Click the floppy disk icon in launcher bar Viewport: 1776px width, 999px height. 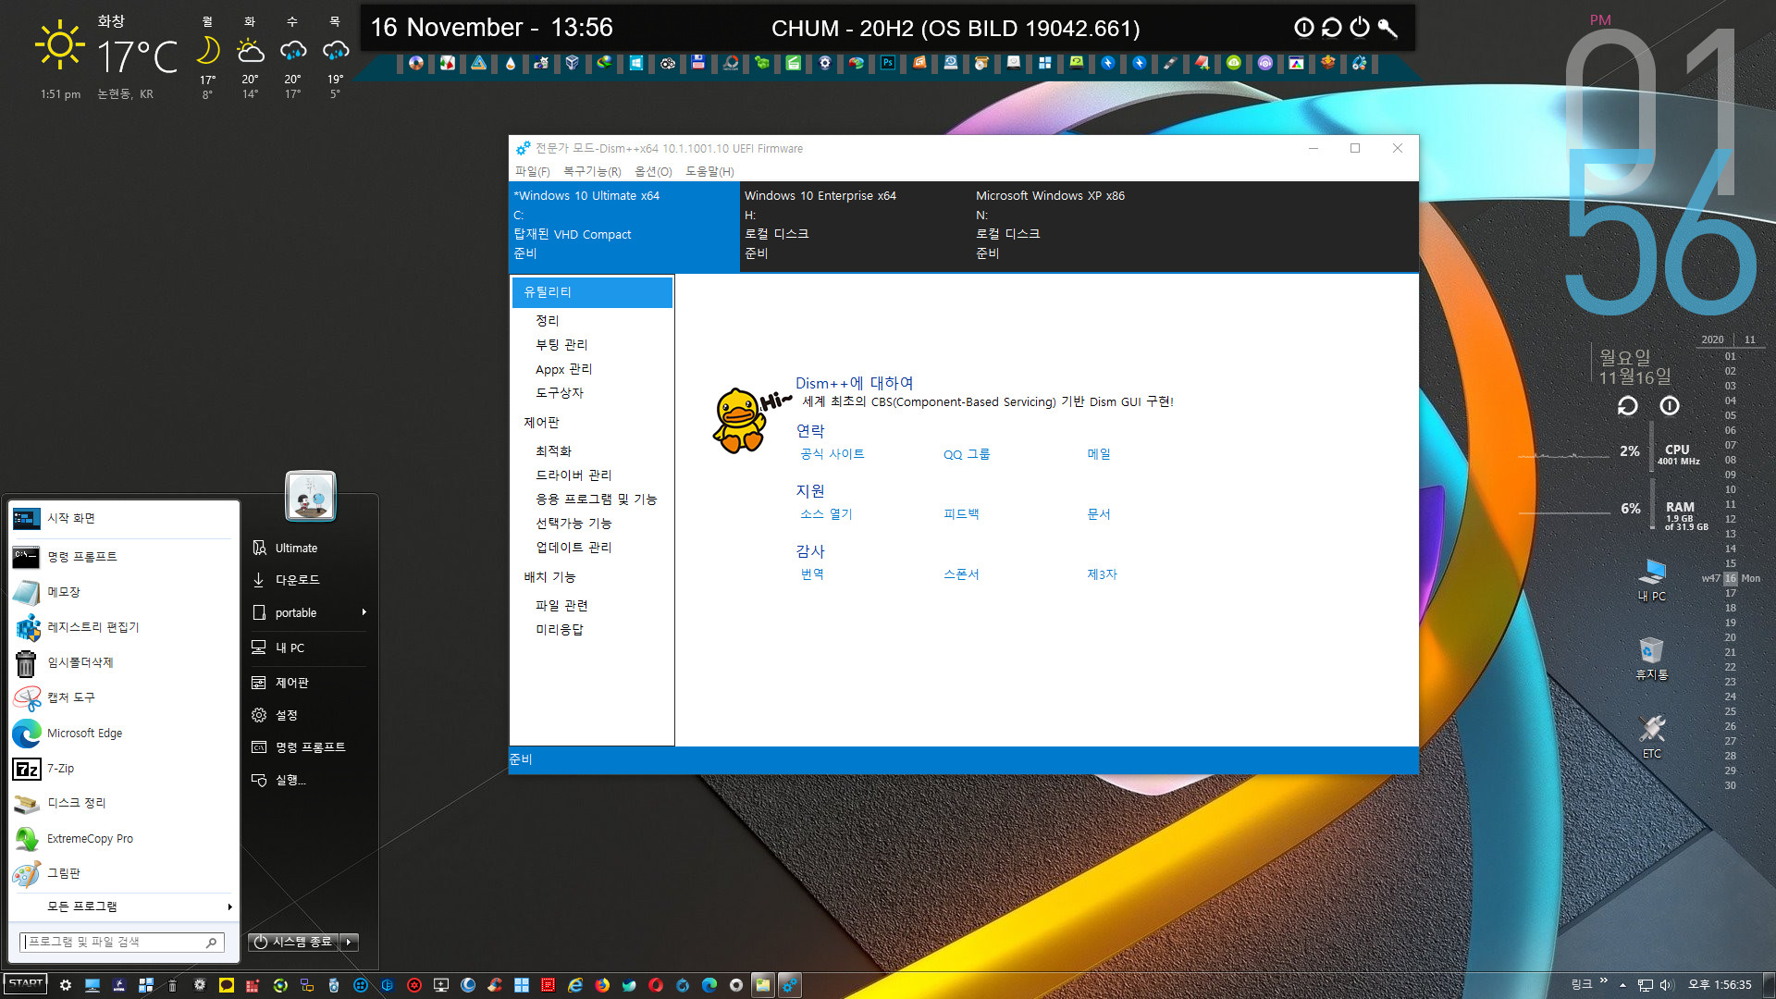point(698,63)
